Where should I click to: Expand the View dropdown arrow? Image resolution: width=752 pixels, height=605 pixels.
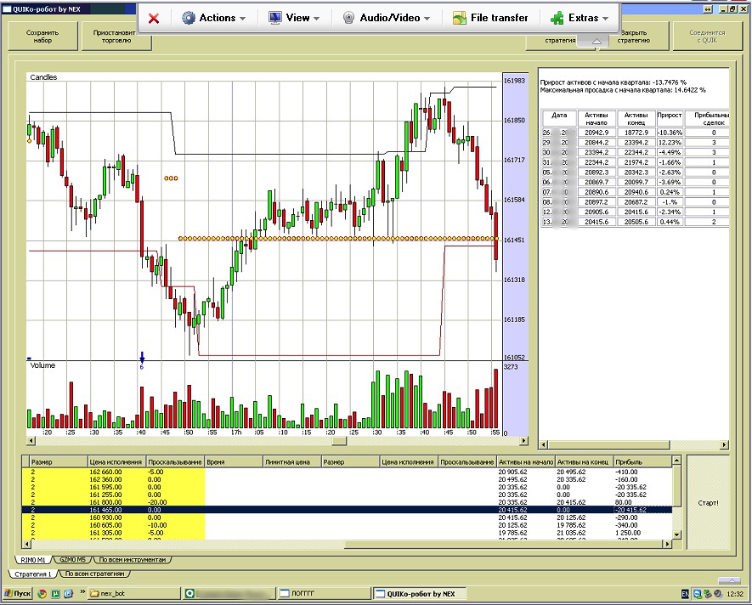(317, 19)
